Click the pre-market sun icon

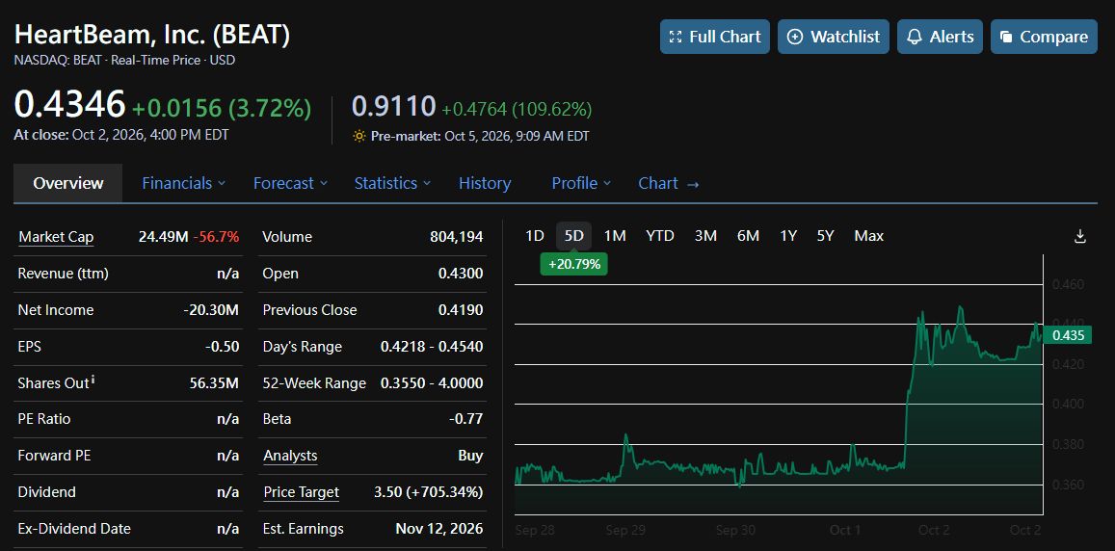(359, 136)
